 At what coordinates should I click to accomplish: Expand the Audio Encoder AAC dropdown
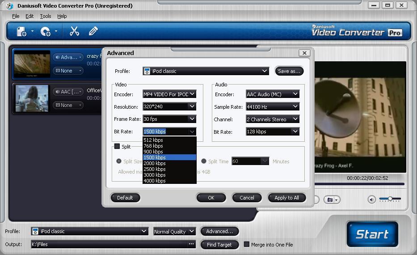[295, 94]
